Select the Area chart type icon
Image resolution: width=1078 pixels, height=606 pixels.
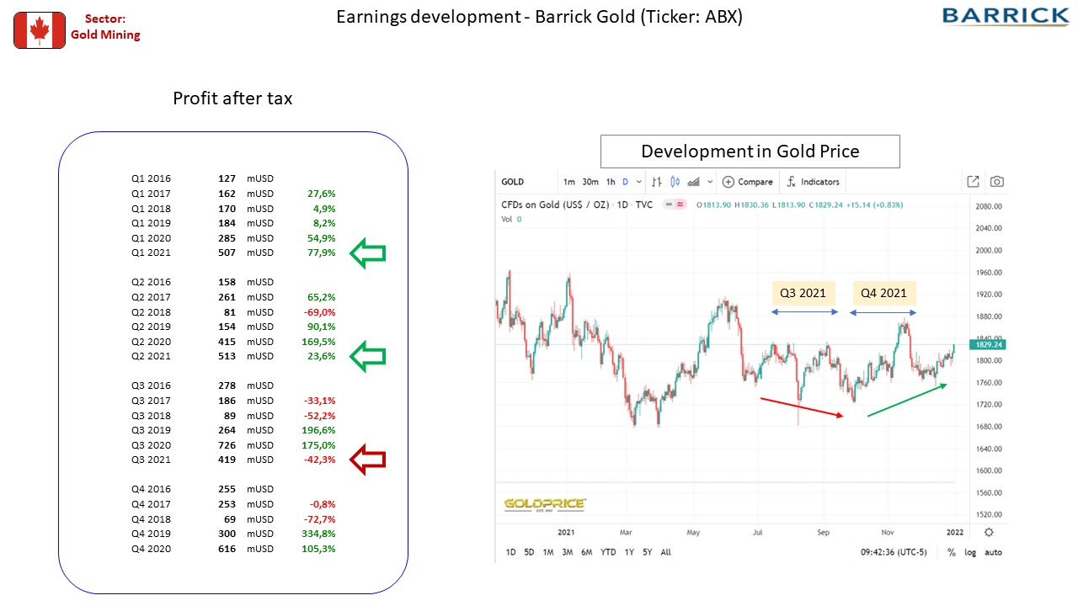pyautogui.click(x=695, y=181)
